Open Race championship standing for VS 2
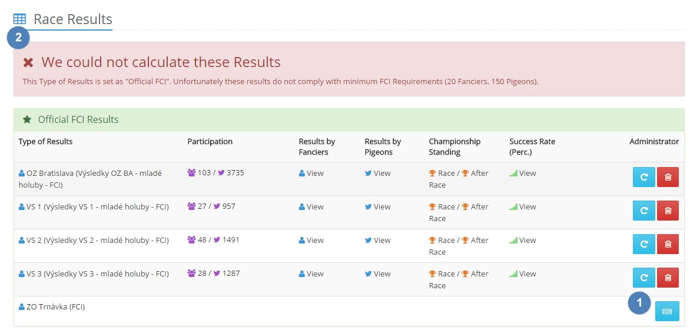Screen dimensions: 690x330 (x=446, y=241)
